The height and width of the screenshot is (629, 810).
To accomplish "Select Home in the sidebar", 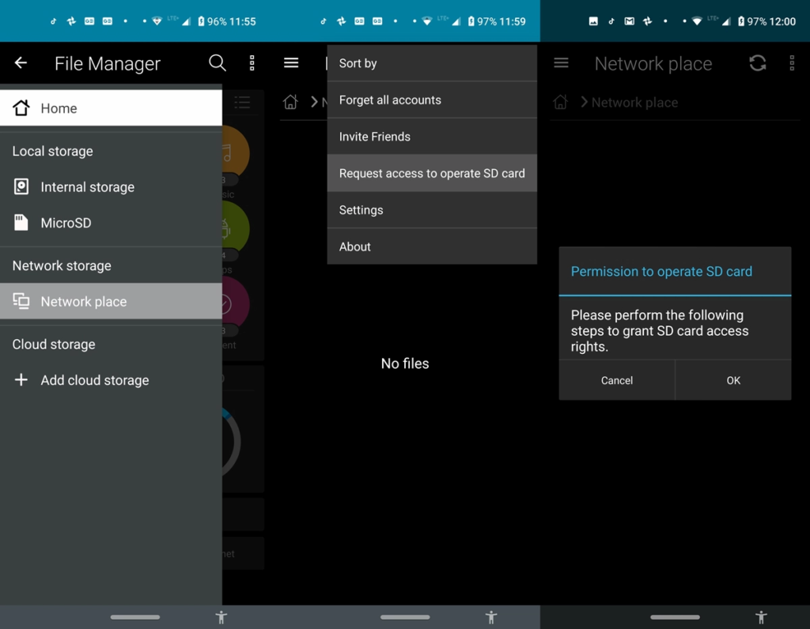I will click(58, 107).
